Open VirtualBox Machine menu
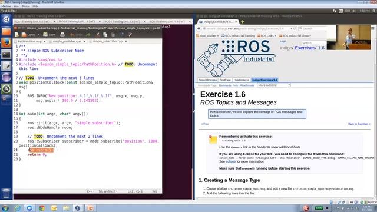Viewport: 377px width, 212px height. [6, 6]
